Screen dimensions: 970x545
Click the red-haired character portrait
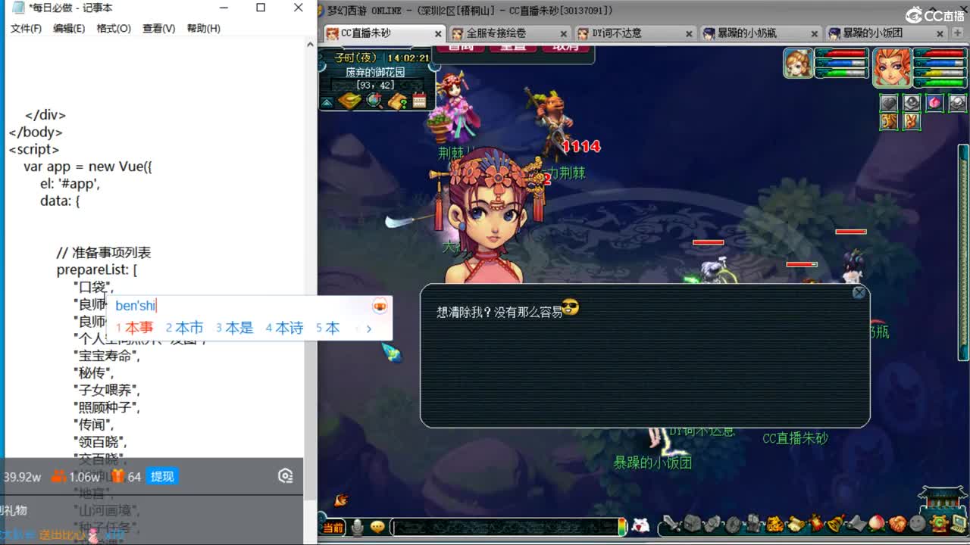(892, 67)
